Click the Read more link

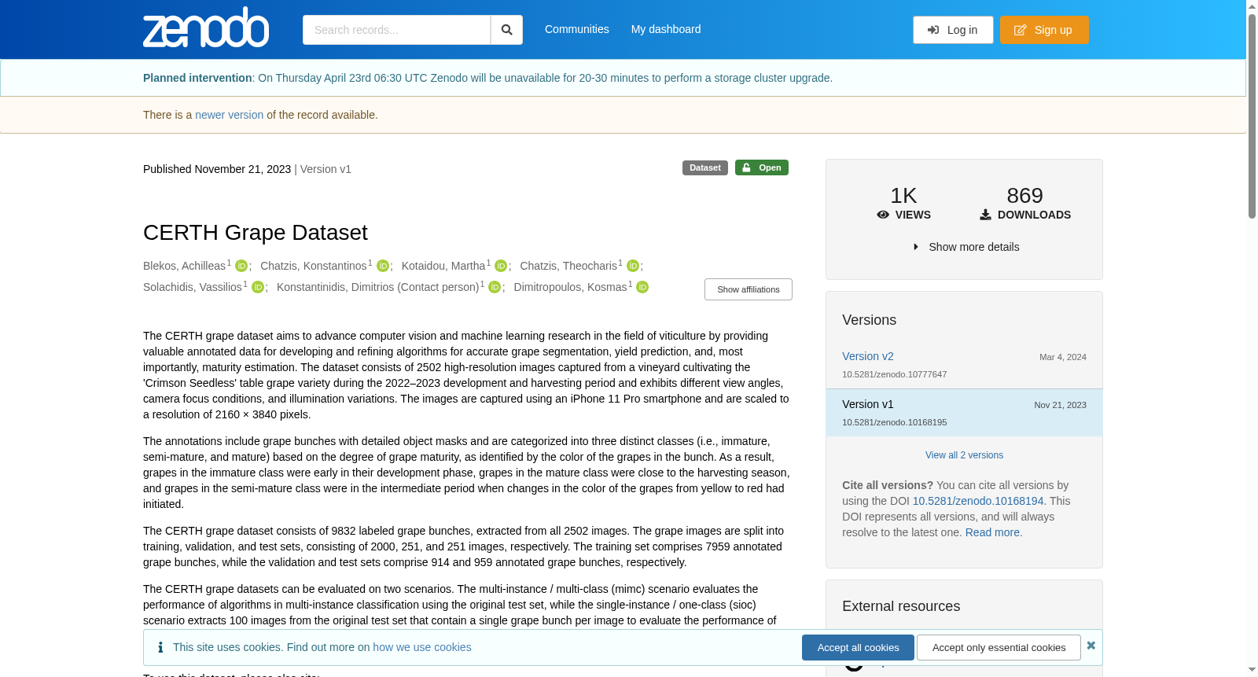pyautogui.click(x=992, y=532)
